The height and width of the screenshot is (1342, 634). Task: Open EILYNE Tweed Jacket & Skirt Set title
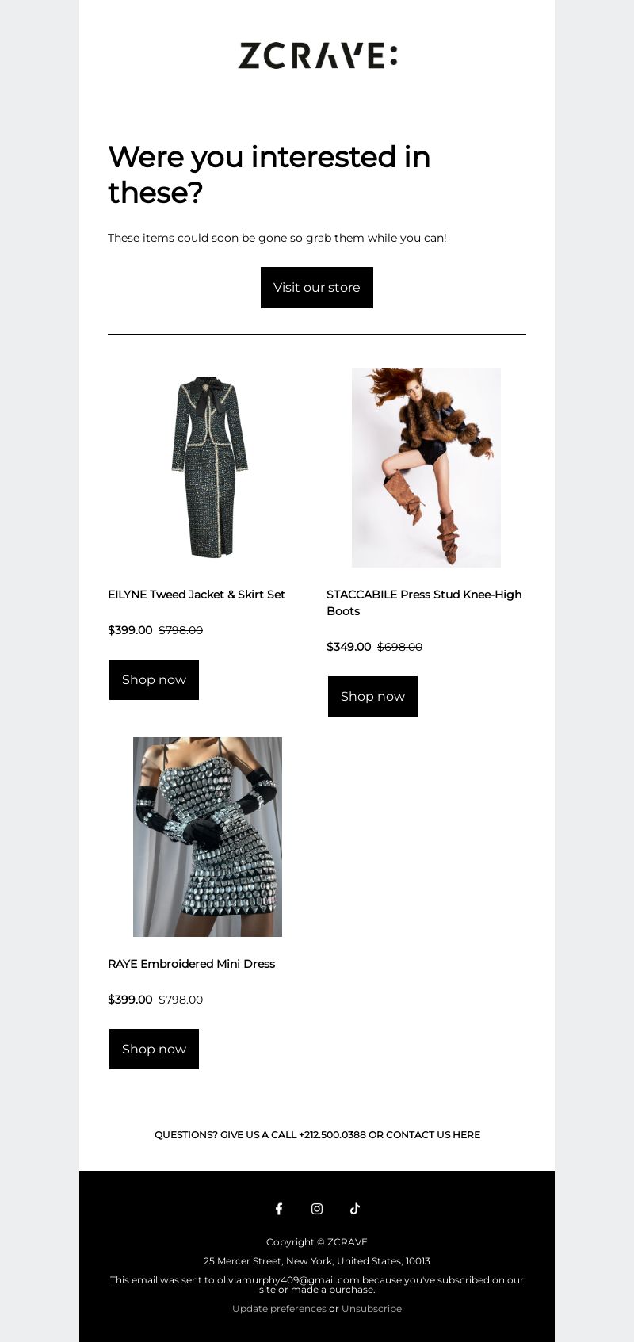click(197, 595)
